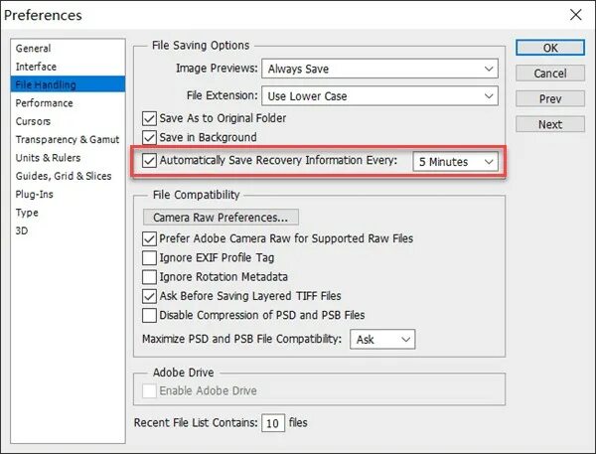The height and width of the screenshot is (454, 596).
Task: Enable Ignore EXIF Profile Tag
Action: [149, 258]
